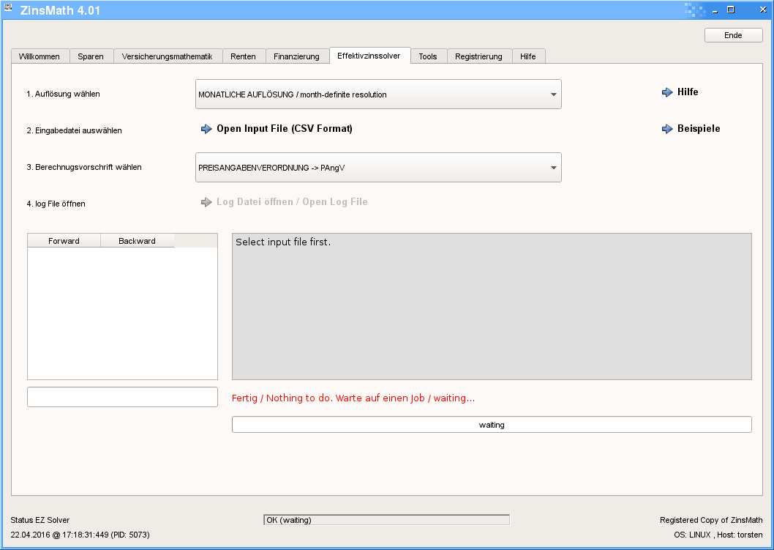Open the Sparen tab
Image resolution: width=774 pixels, height=550 pixels.
91,56
